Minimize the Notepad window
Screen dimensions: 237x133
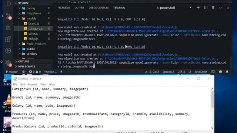[x=188, y=79]
